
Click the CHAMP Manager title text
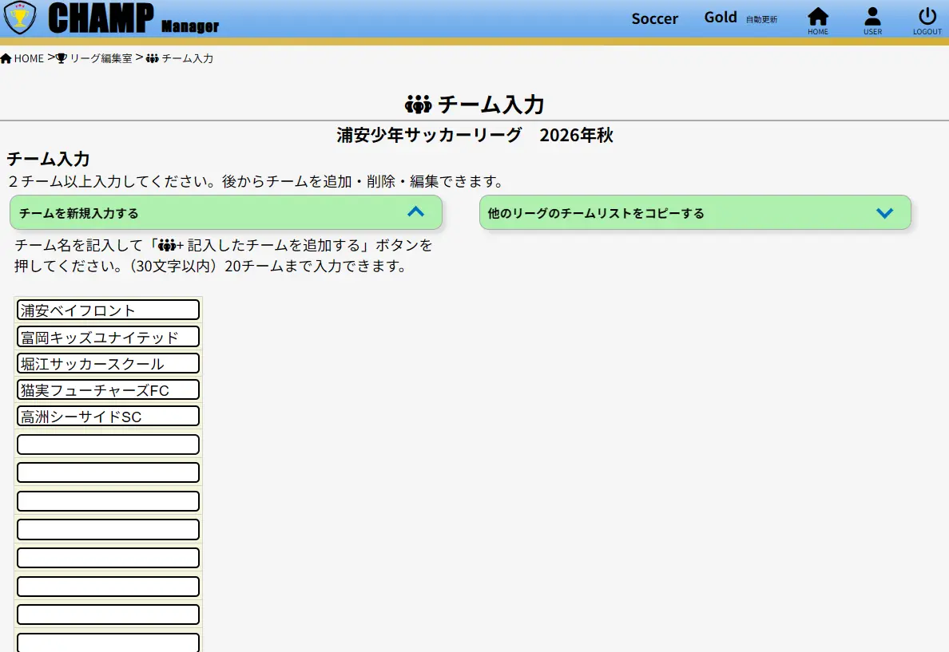pyautogui.click(x=133, y=18)
